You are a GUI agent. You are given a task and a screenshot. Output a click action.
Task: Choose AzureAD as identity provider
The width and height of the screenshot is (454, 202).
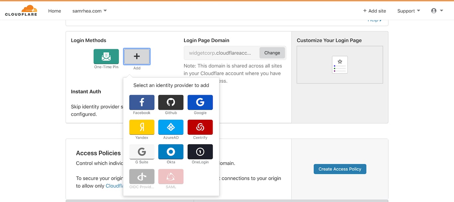click(x=171, y=127)
